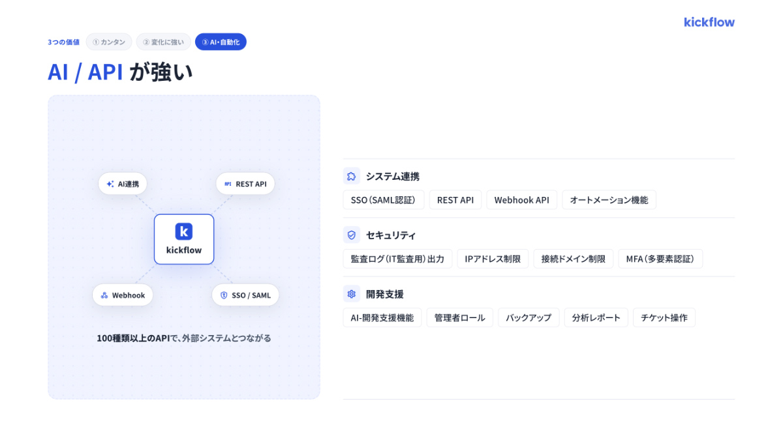The height and width of the screenshot is (440, 783).
Task: Click the AI-開発支援機能 tag
Action: tap(382, 317)
